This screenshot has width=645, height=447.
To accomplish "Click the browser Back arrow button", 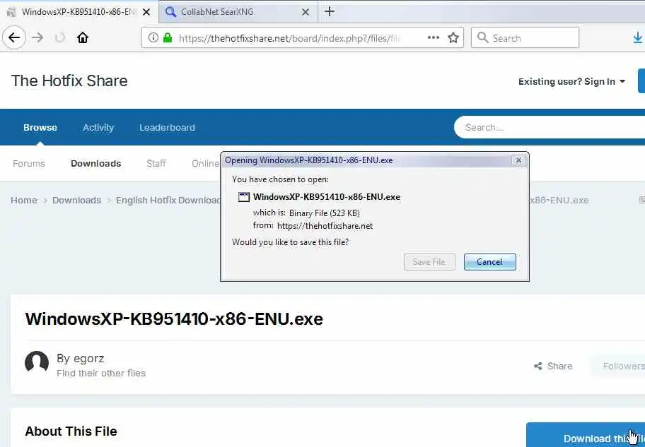I will pyautogui.click(x=14, y=38).
